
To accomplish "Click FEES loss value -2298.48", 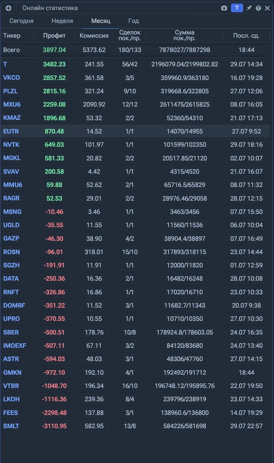I will pos(55,413).
